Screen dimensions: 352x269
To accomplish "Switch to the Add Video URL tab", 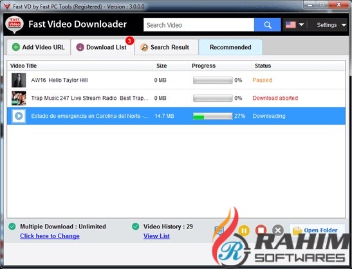I will click(x=39, y=47).
